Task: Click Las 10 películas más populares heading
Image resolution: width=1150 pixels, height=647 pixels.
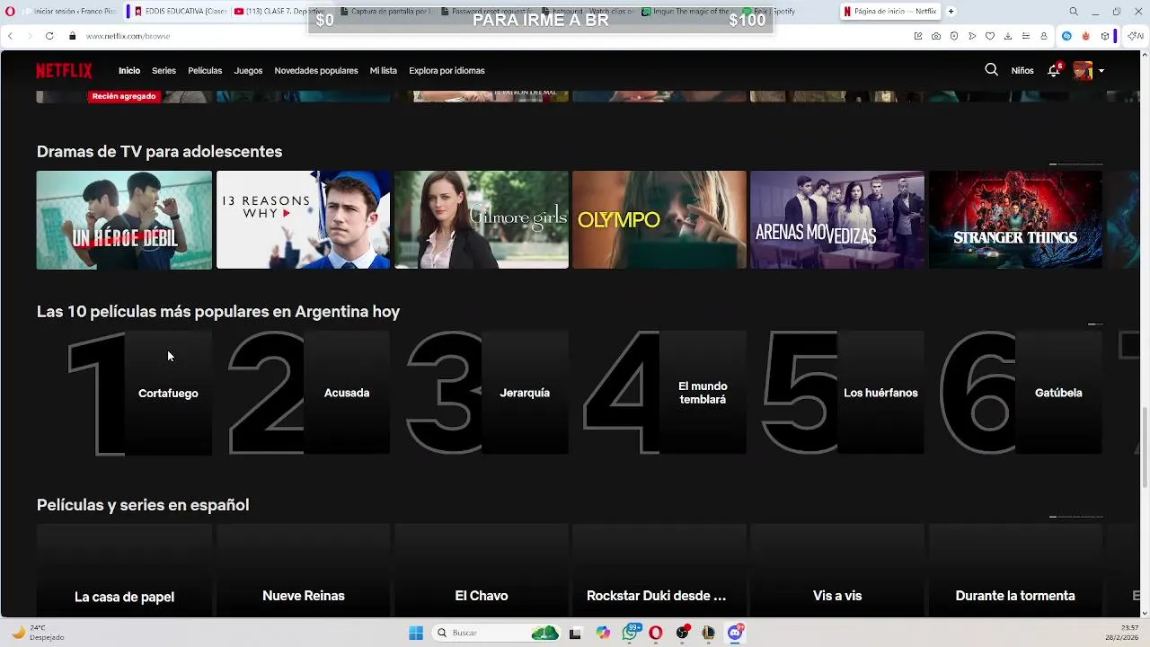Action: 218,312
